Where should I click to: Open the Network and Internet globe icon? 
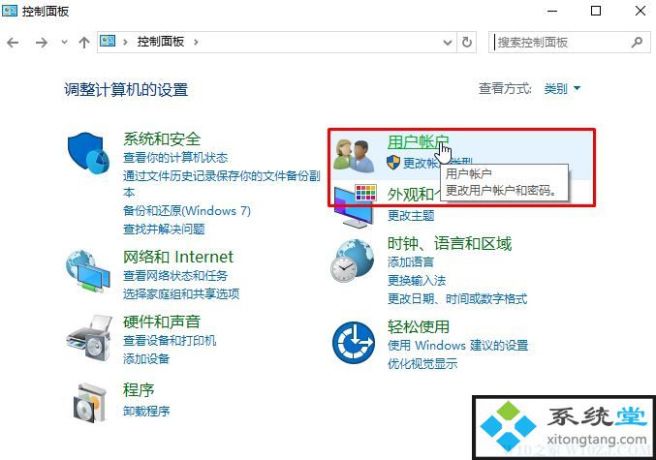[x=88, y=271]
